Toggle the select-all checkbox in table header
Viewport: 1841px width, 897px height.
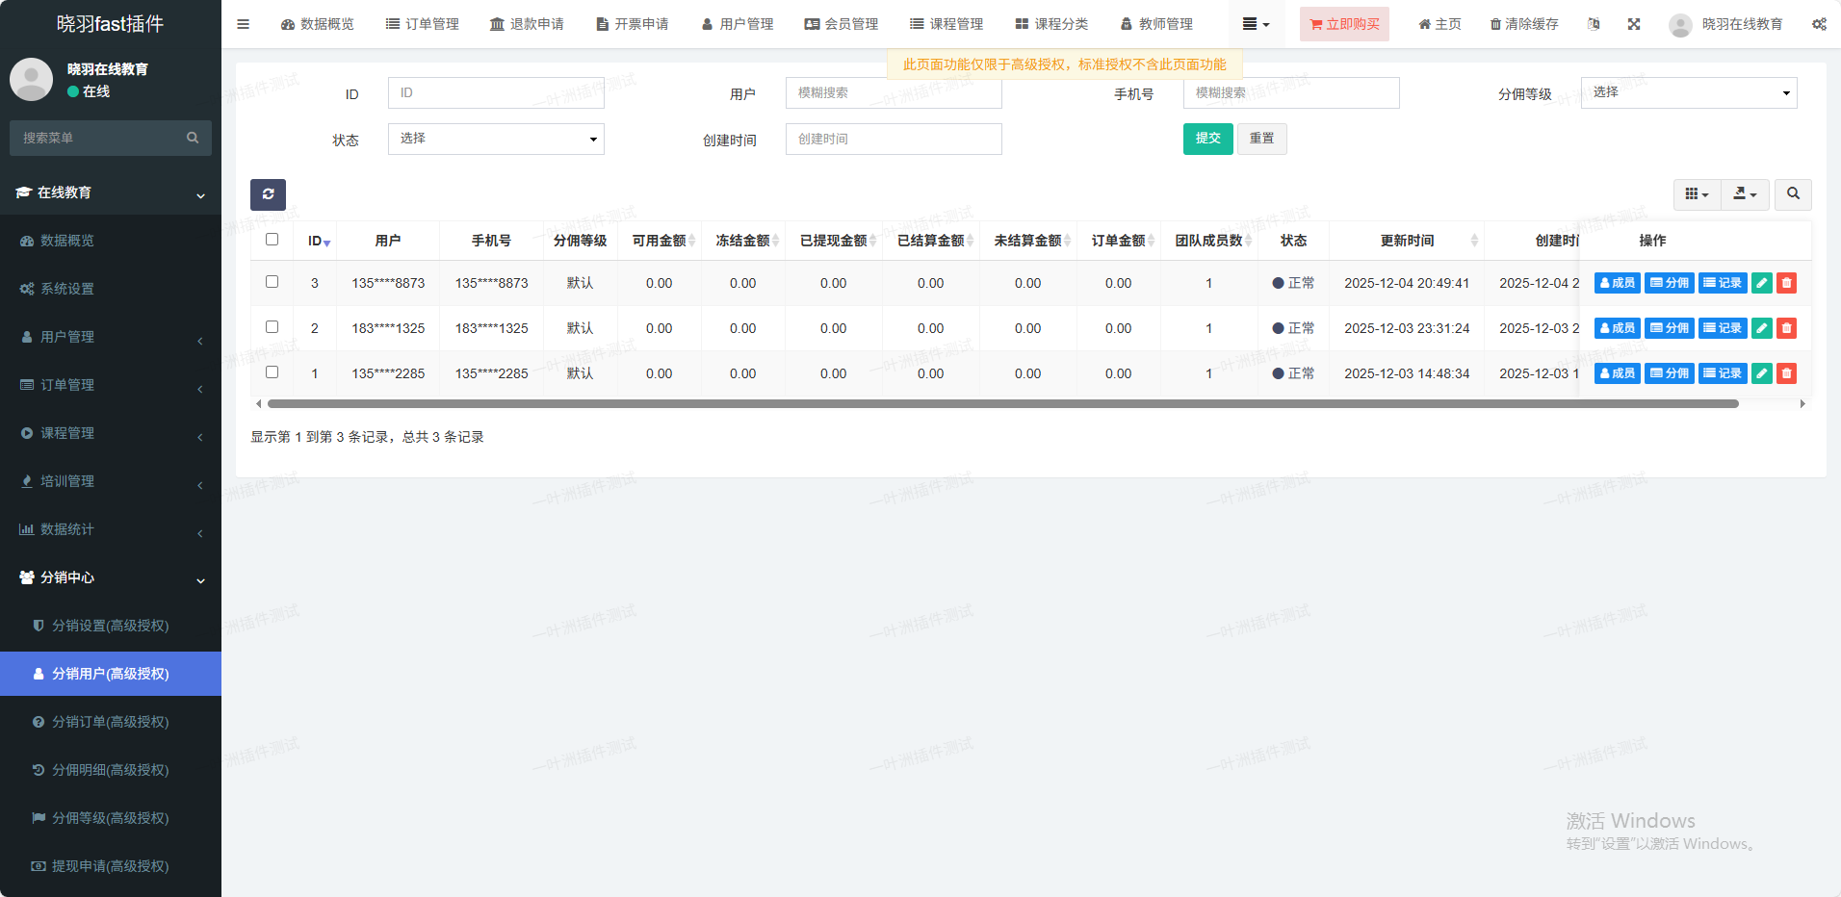(x=272, y=240)
